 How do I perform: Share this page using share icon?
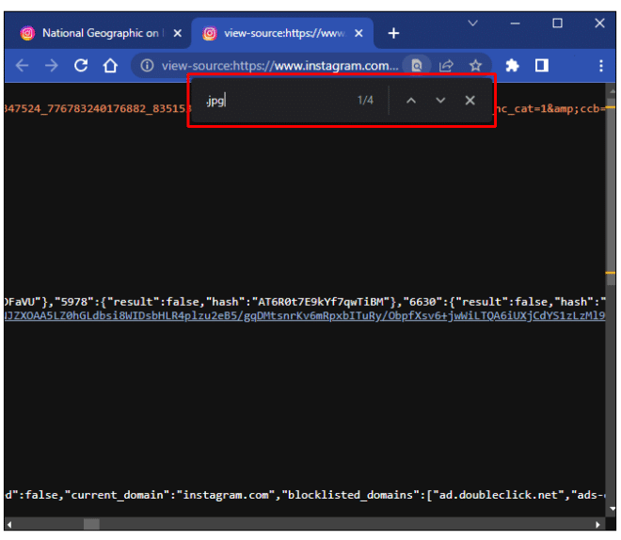[446, 65]
